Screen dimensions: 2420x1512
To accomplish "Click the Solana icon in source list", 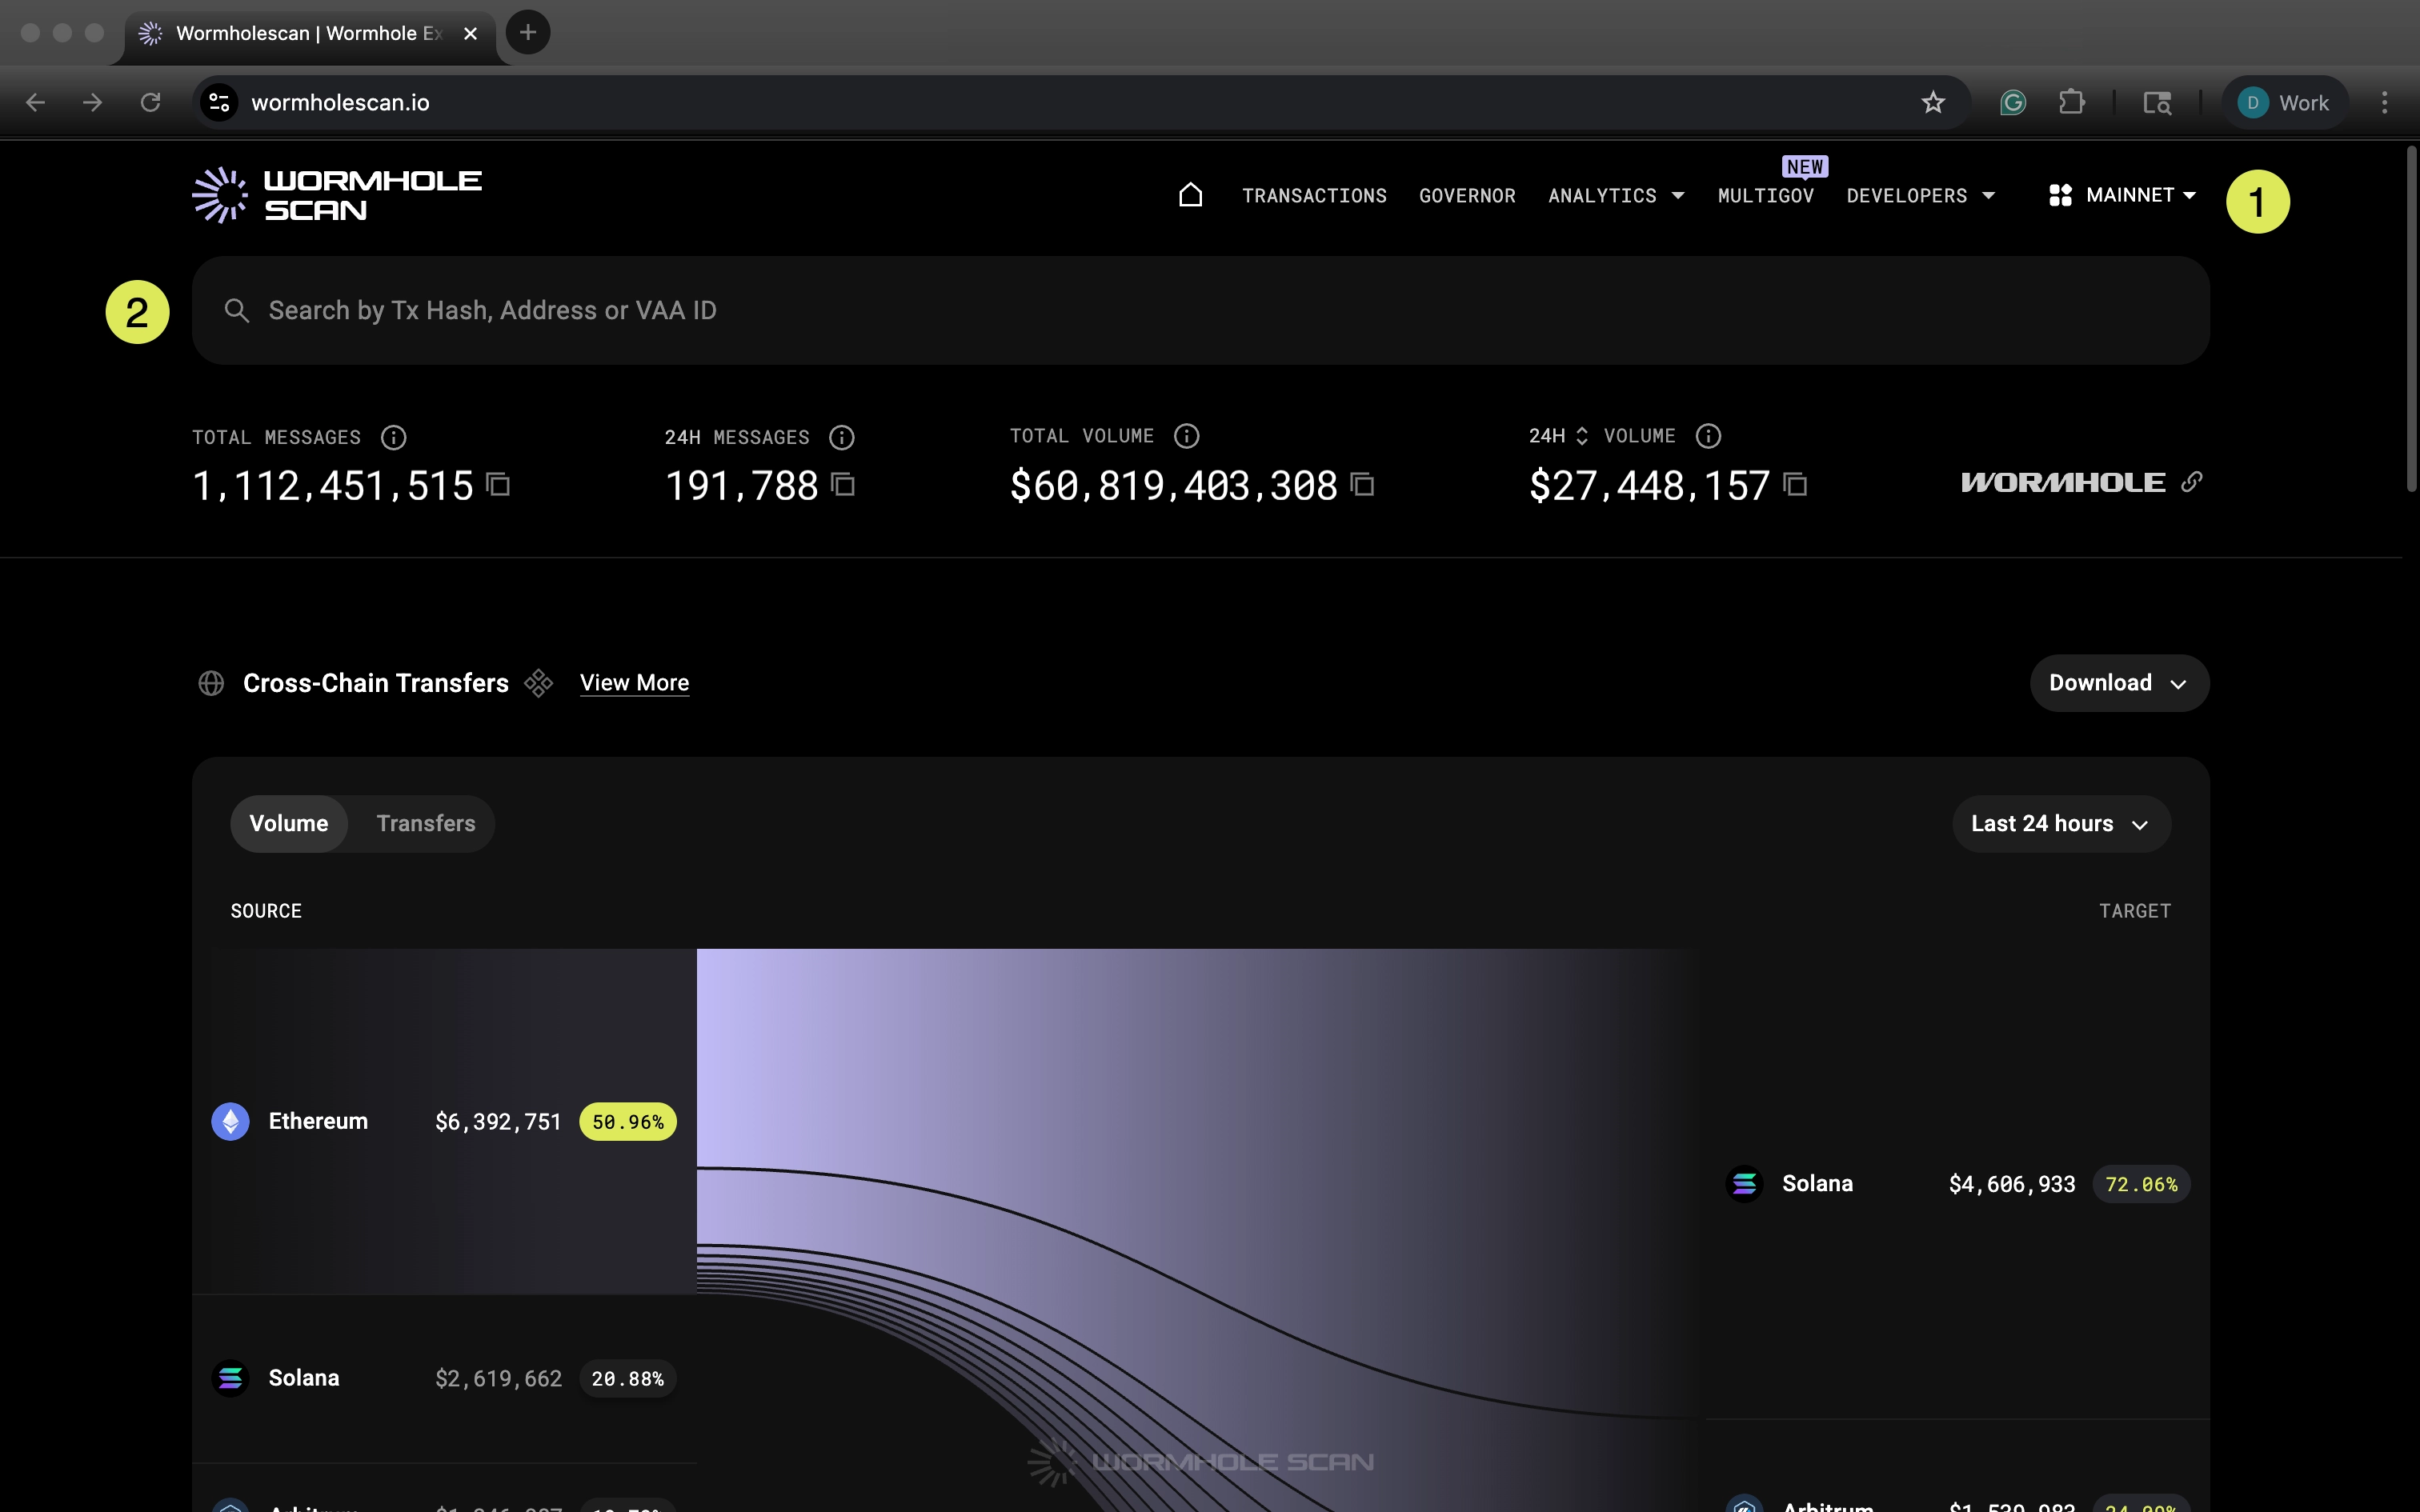I will (230, 1378).
